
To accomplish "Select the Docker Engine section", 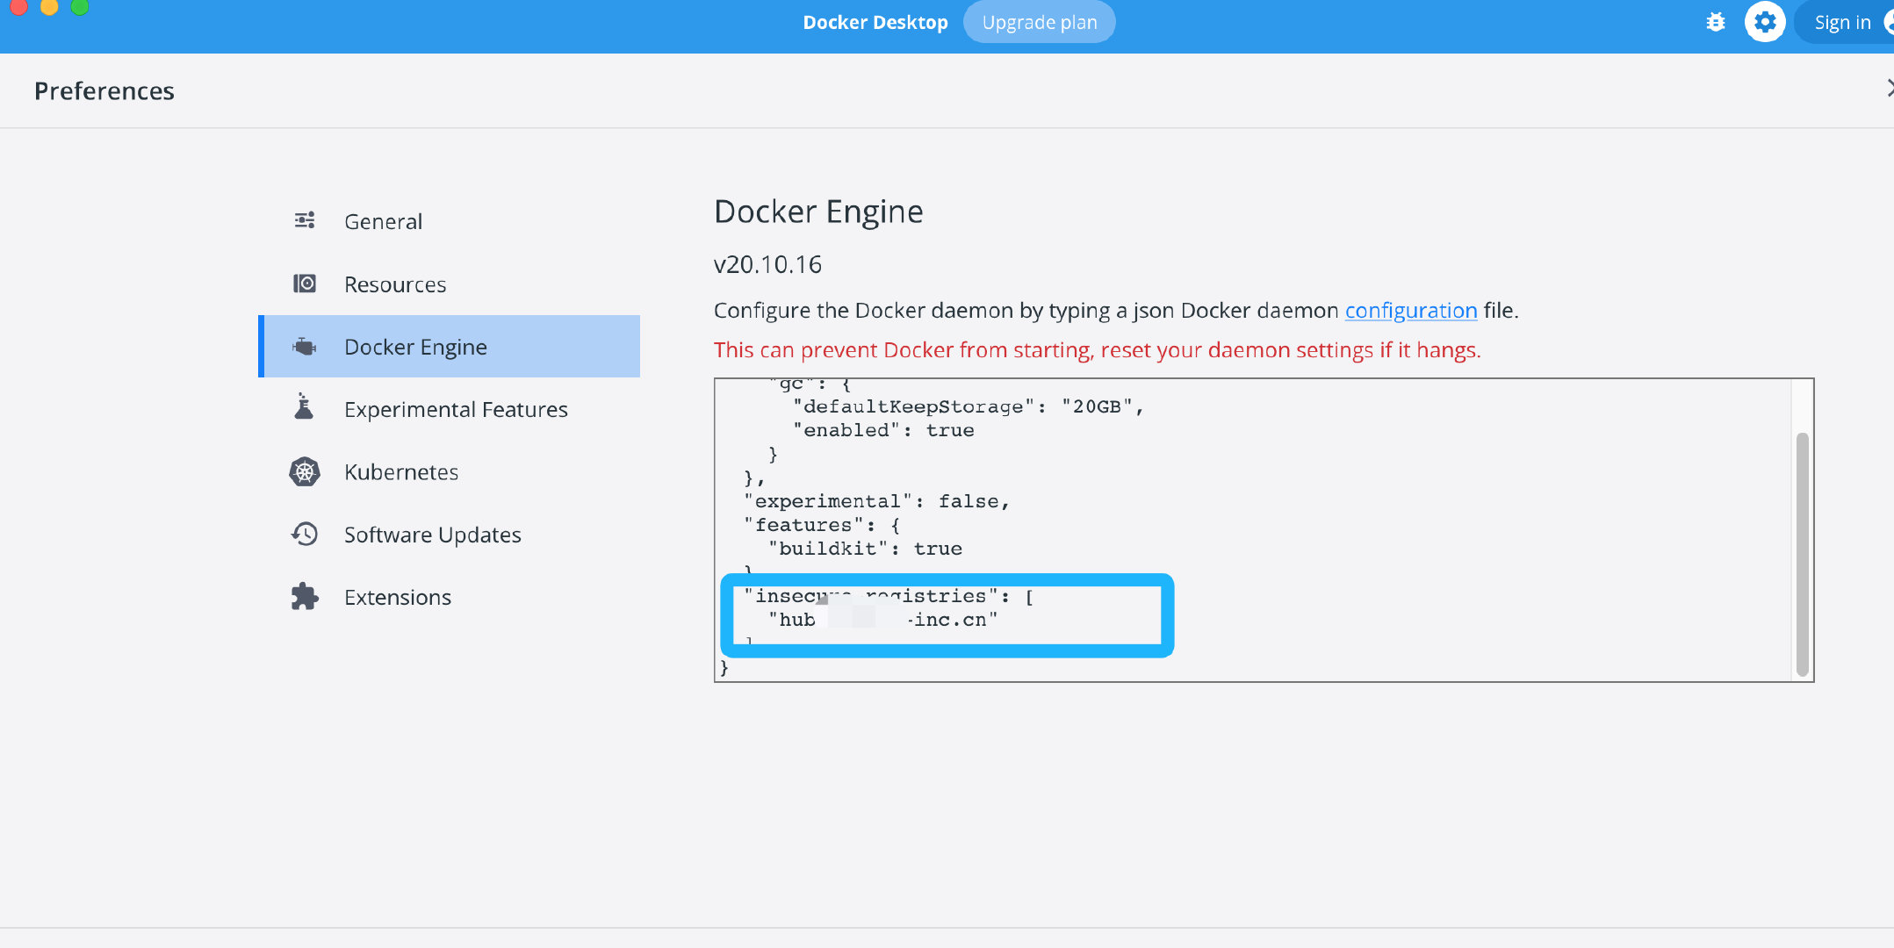I will tap(450, 347).
